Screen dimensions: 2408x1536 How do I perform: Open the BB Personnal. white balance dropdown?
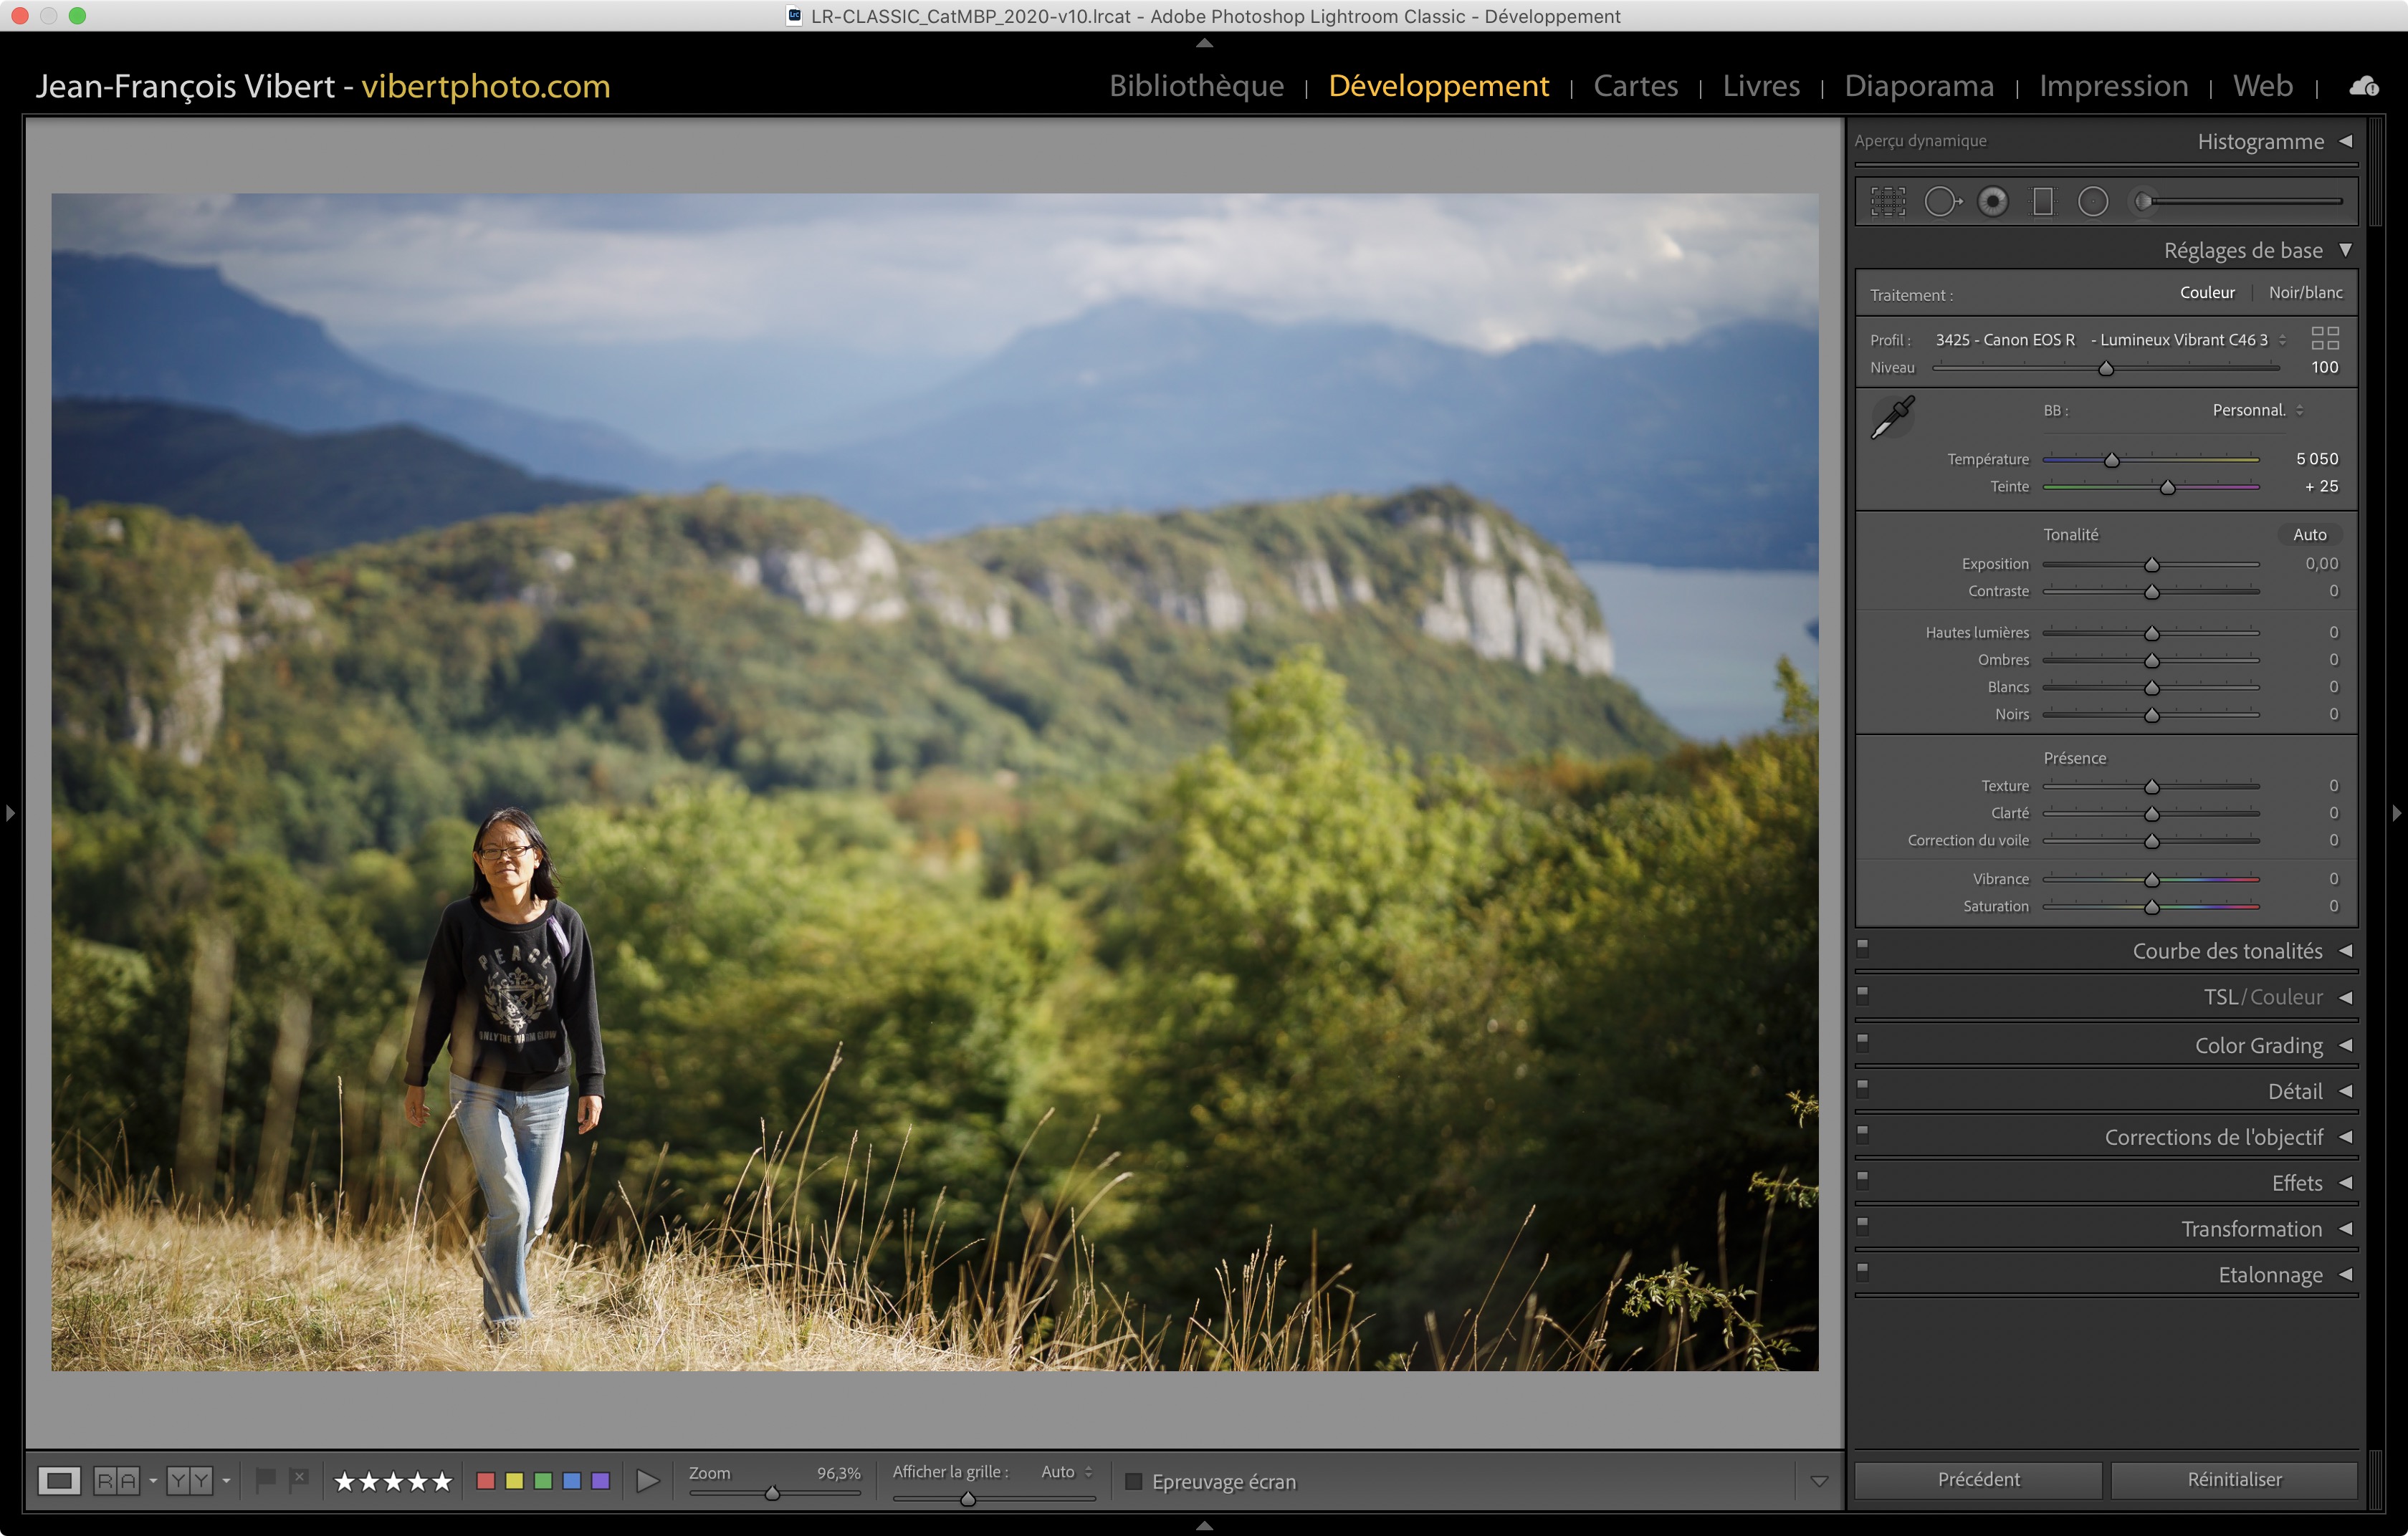tap(2257, 411)
